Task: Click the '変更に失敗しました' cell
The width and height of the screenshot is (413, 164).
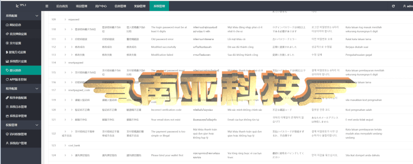Action: pyautogui.click(x=284, y=55)
